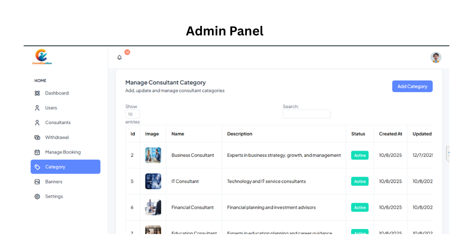Open Users in the sidebar
This screenshot has width=473, height=236.
pyautogui.click(x=51, y=108)
